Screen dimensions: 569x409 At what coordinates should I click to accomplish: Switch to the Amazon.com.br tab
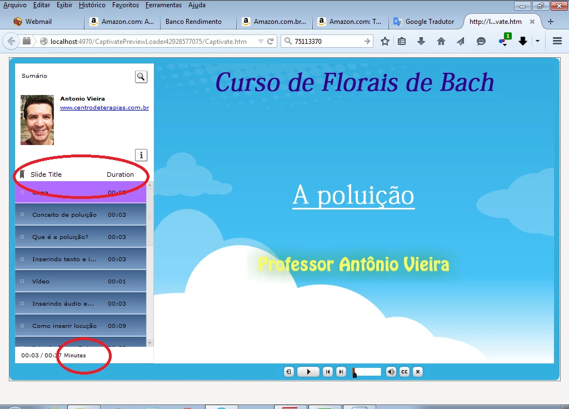[274, 22]
